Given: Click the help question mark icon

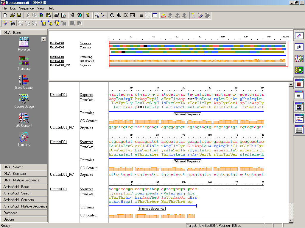Looking at the screenshot, I should click(88, 15).
